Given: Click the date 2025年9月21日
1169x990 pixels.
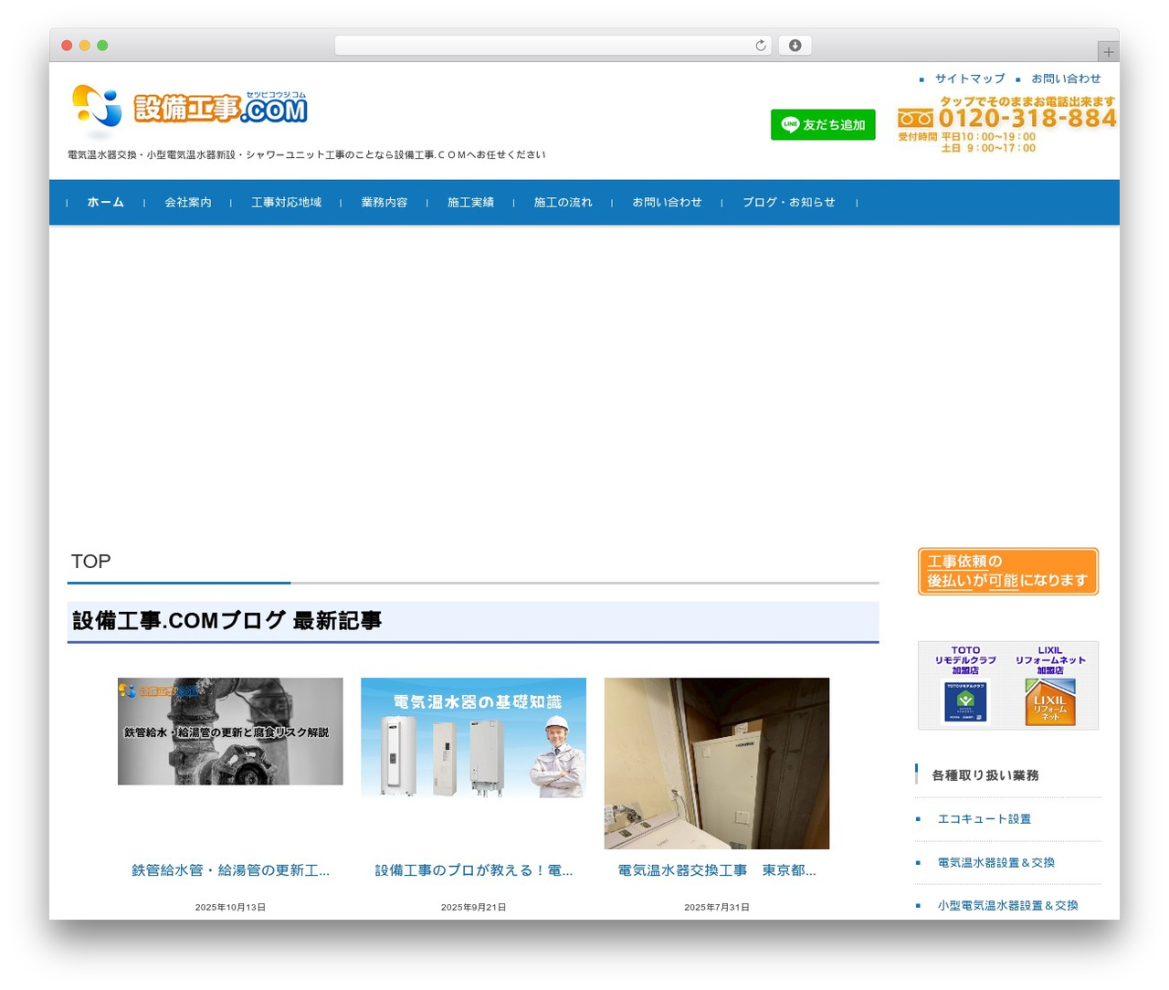Looking at the screenshot, I should coord(474,907).
